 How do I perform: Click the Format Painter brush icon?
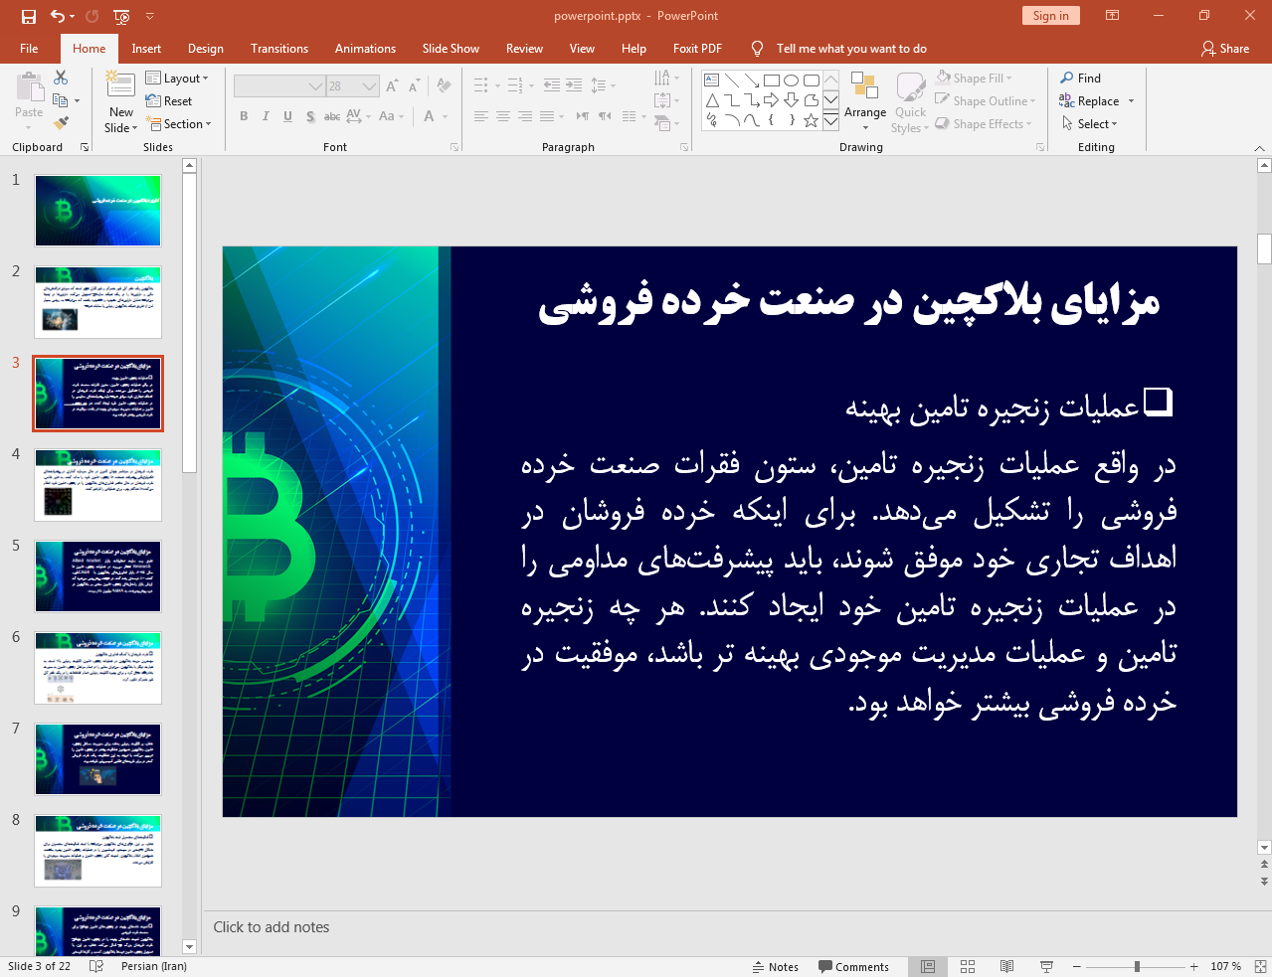pyautogui.click(x=61, y=123)
